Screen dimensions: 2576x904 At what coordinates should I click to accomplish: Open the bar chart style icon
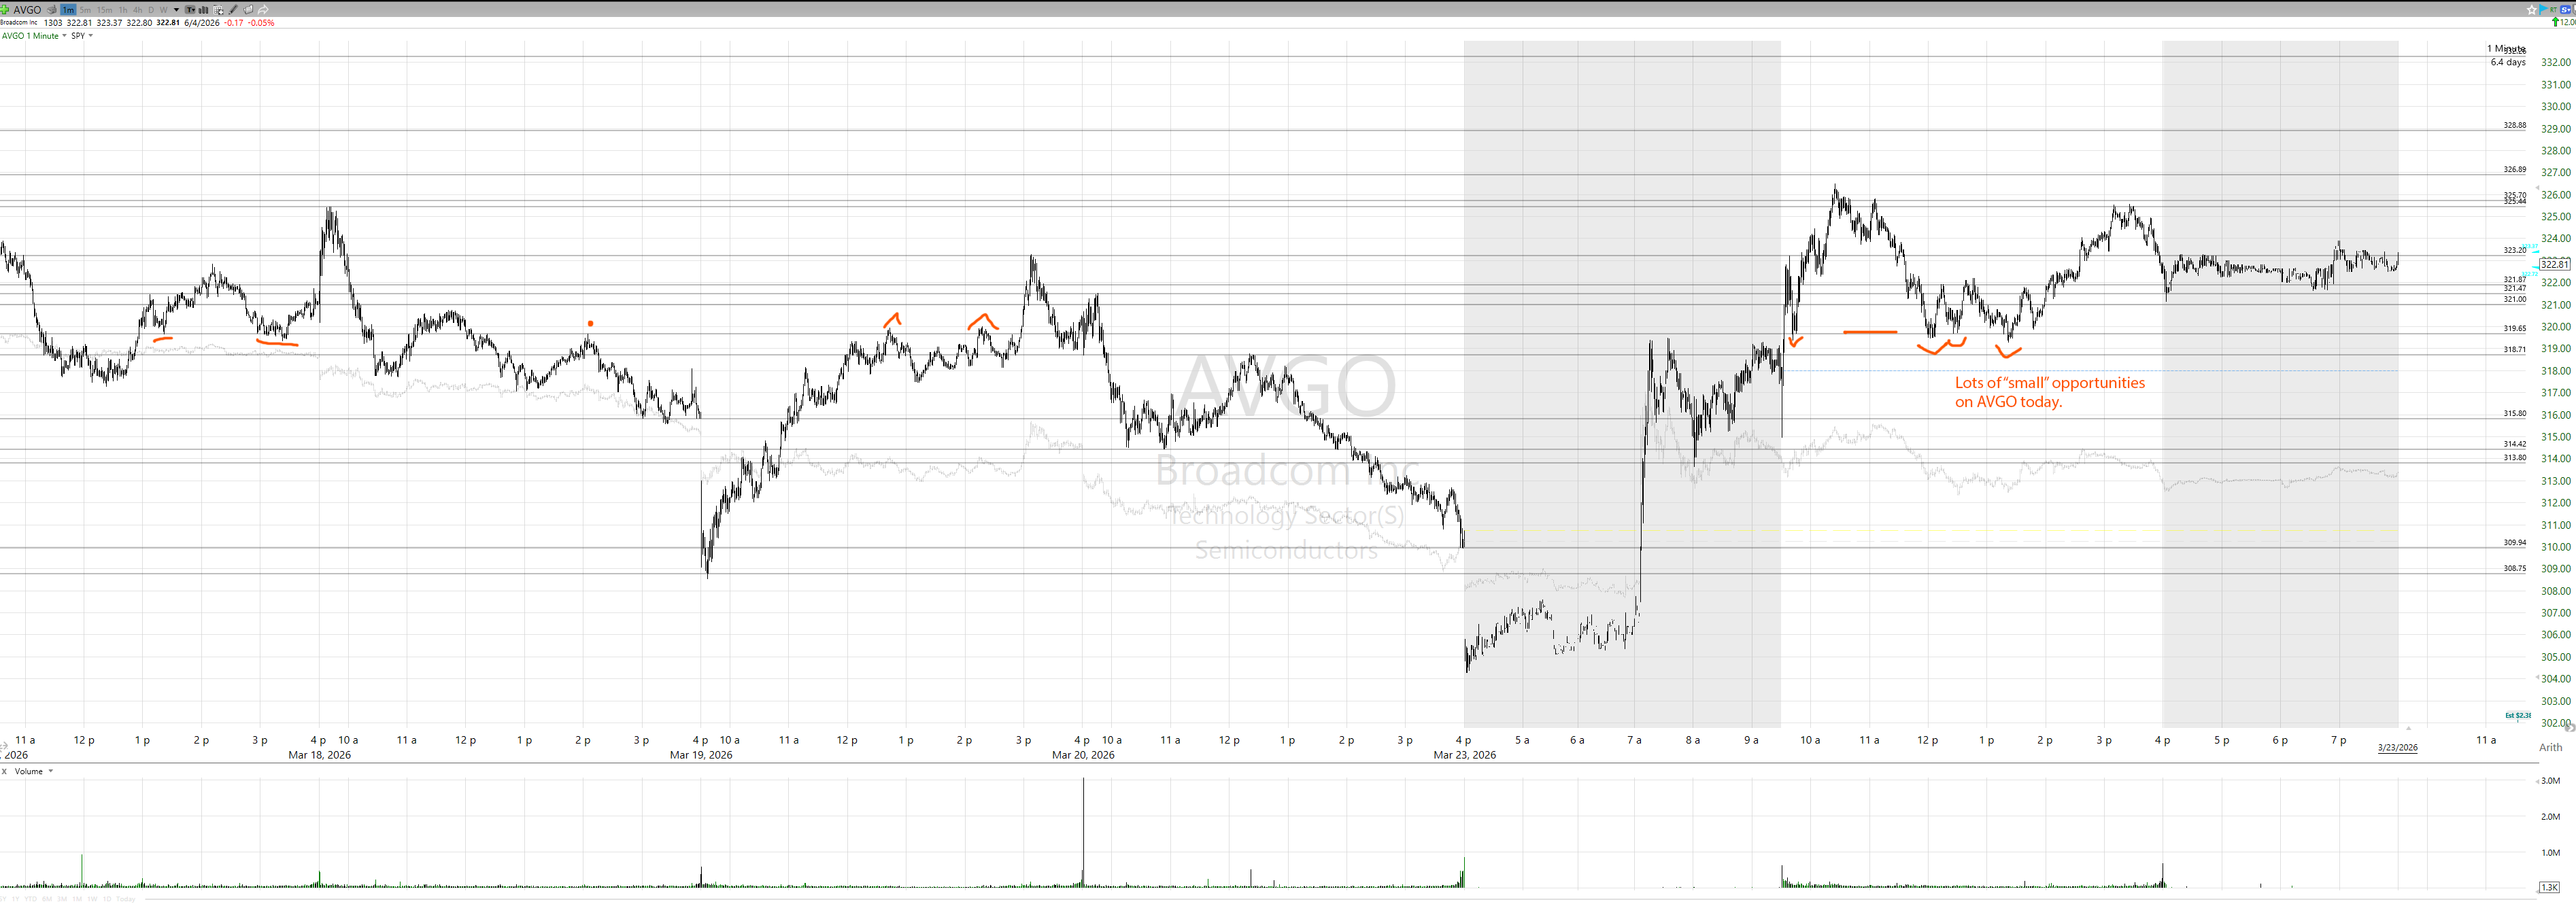point(203,10)
